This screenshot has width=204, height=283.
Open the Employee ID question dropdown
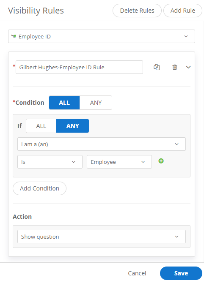(102, 36)
